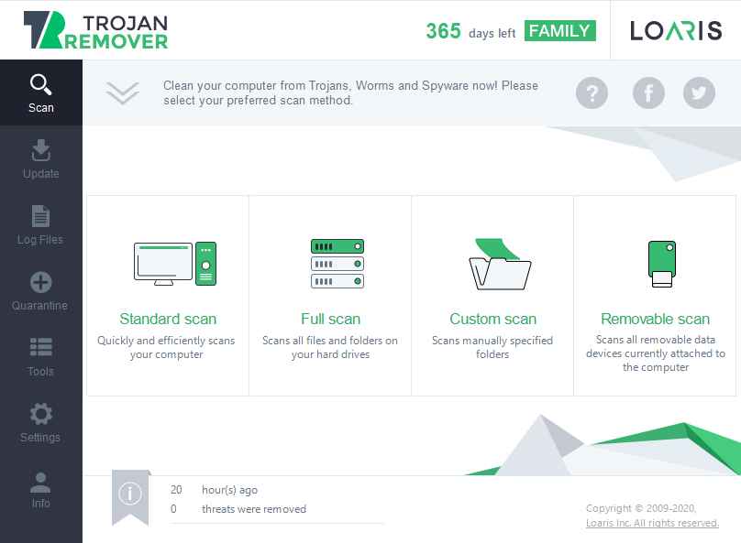The height and width of the screenshot is (543, 741).
Task: Click the Loaris Inc. All rights reserved link
Action: tap(652, 524)
